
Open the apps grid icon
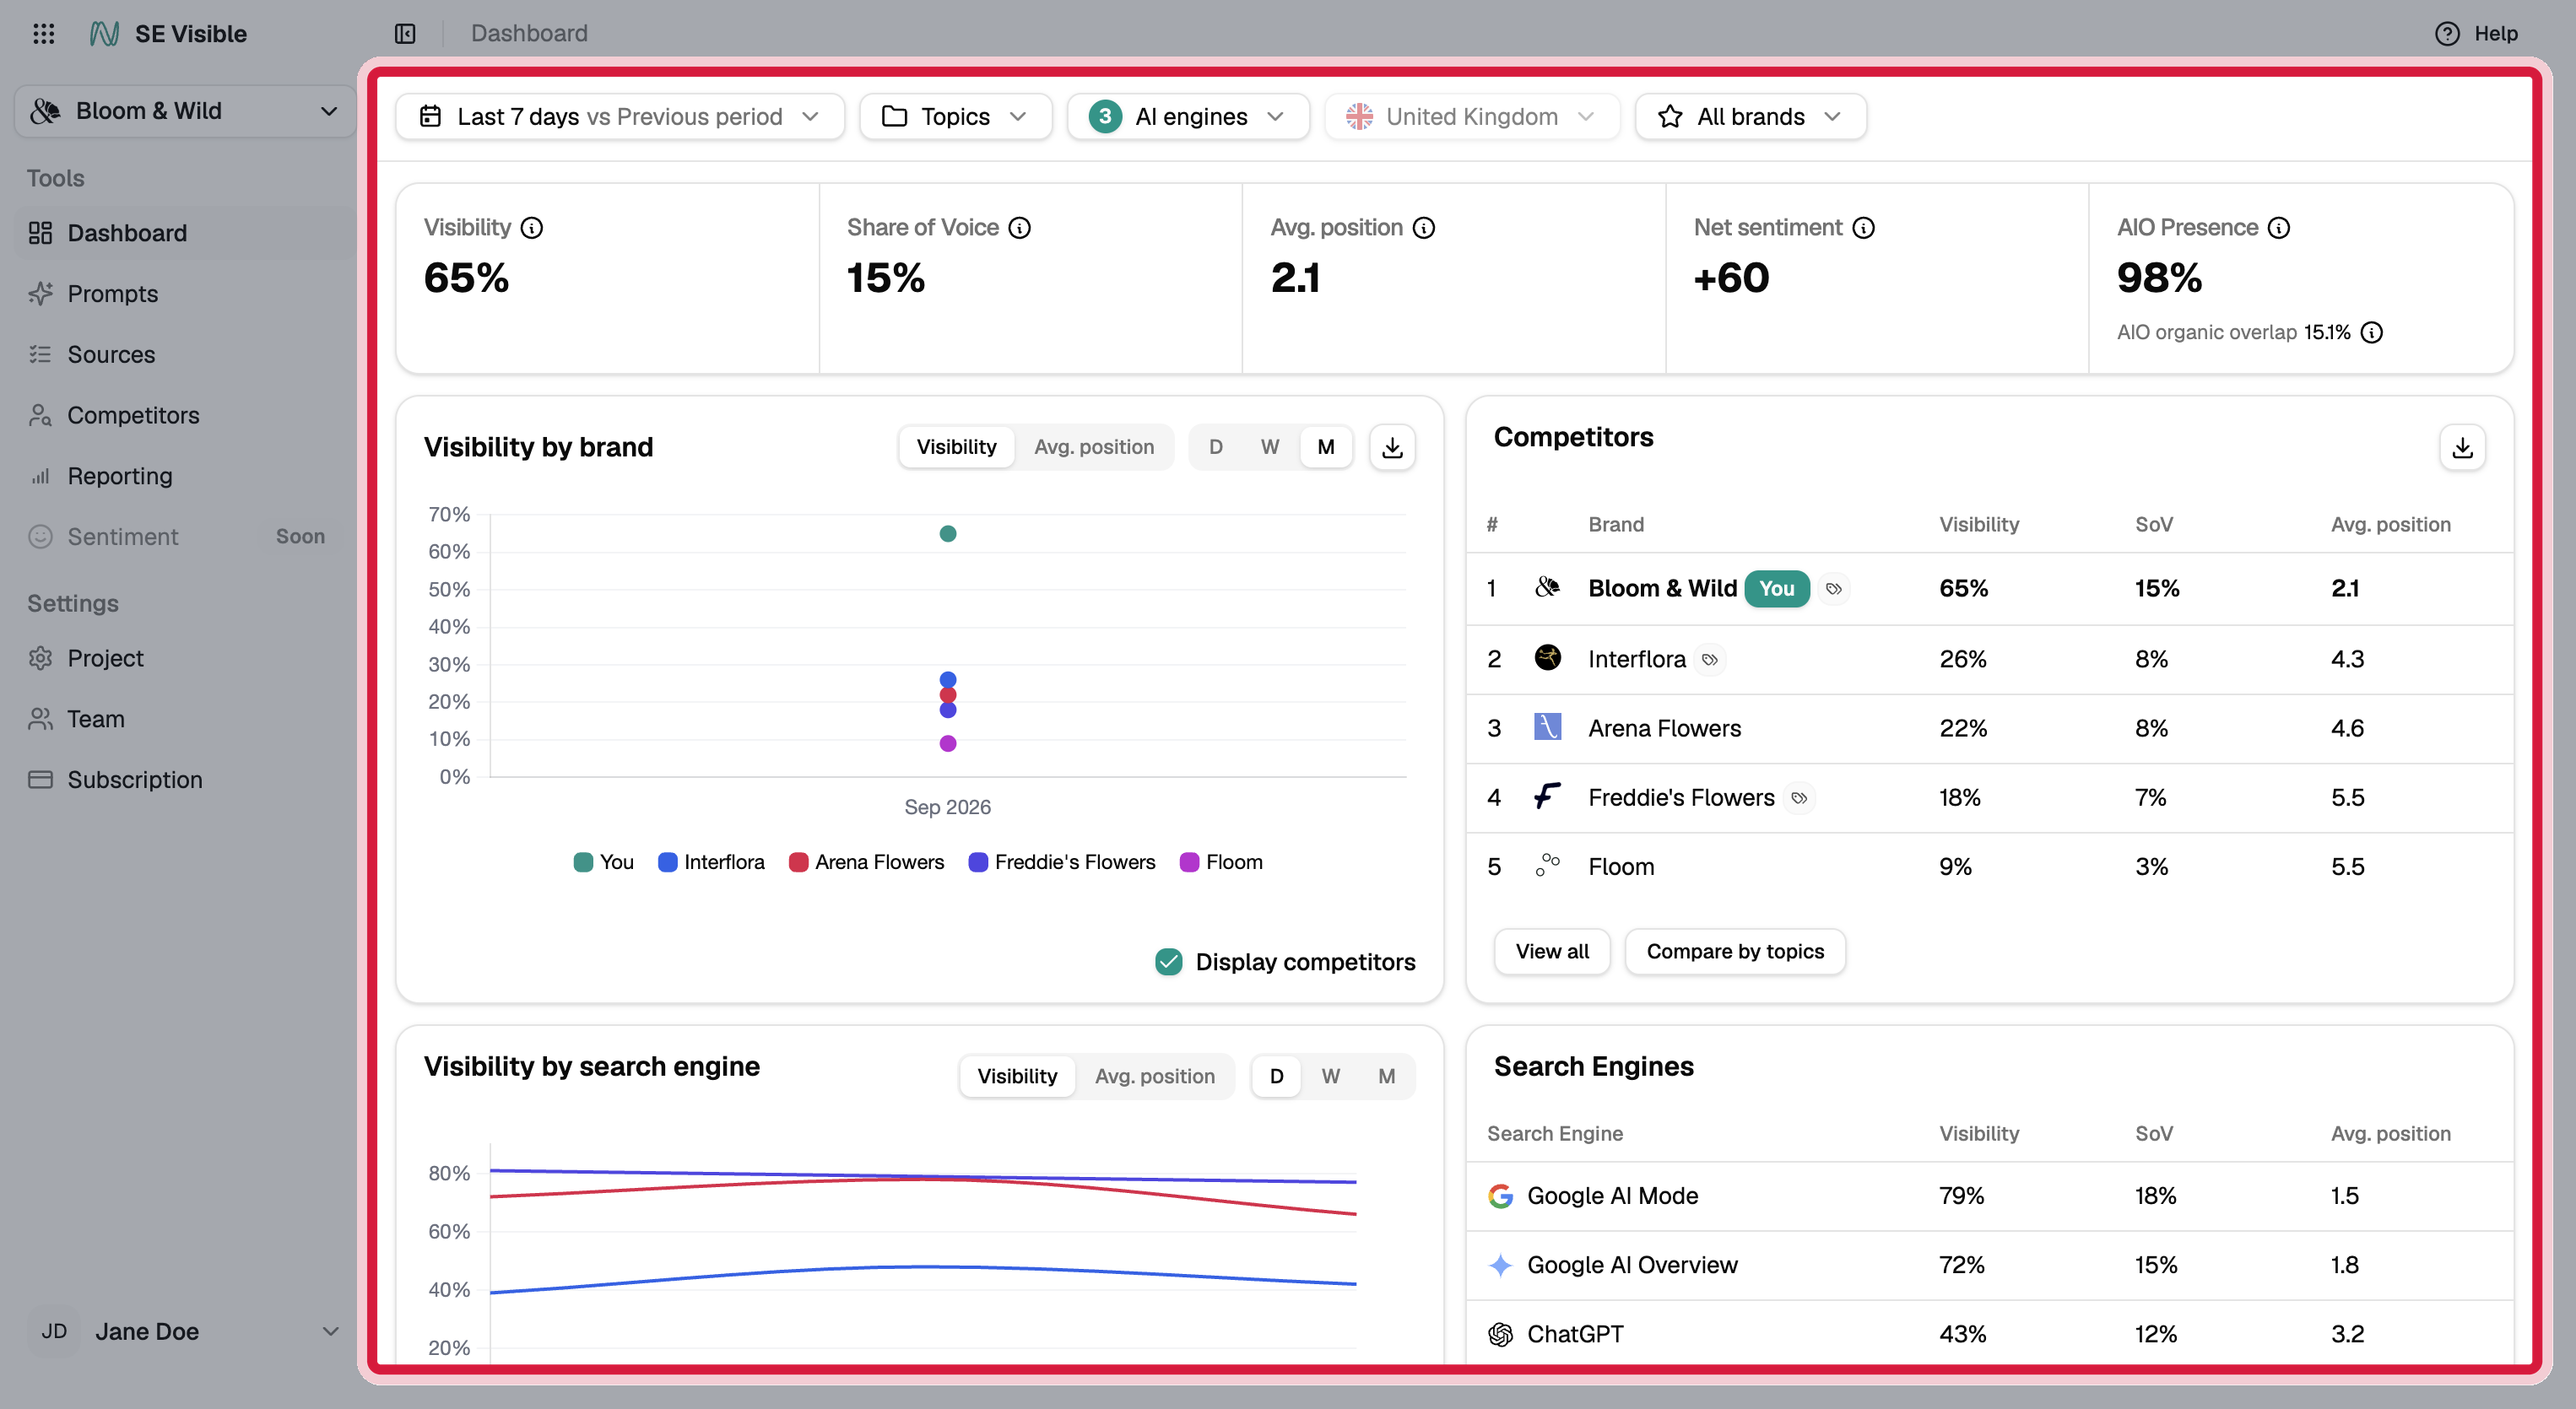coord(43,34)
